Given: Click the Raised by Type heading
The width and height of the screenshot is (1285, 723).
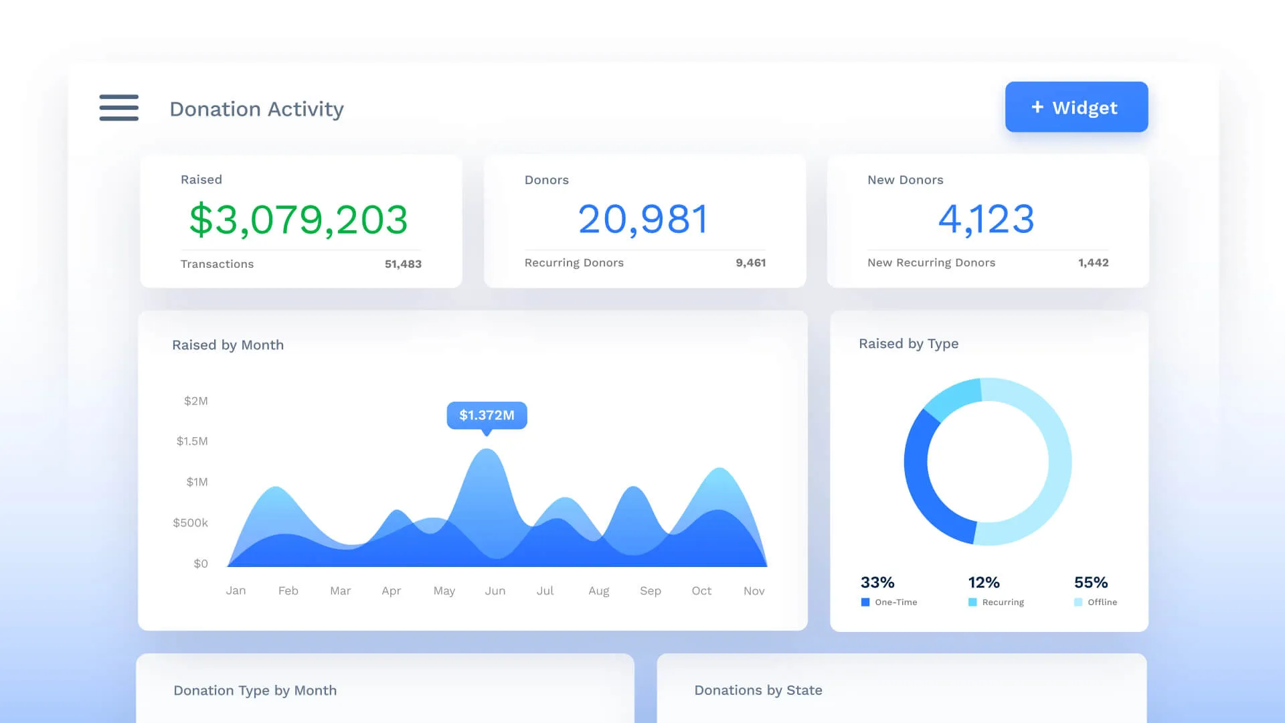Looking at the screenshot, I should (x=908, y=343).
